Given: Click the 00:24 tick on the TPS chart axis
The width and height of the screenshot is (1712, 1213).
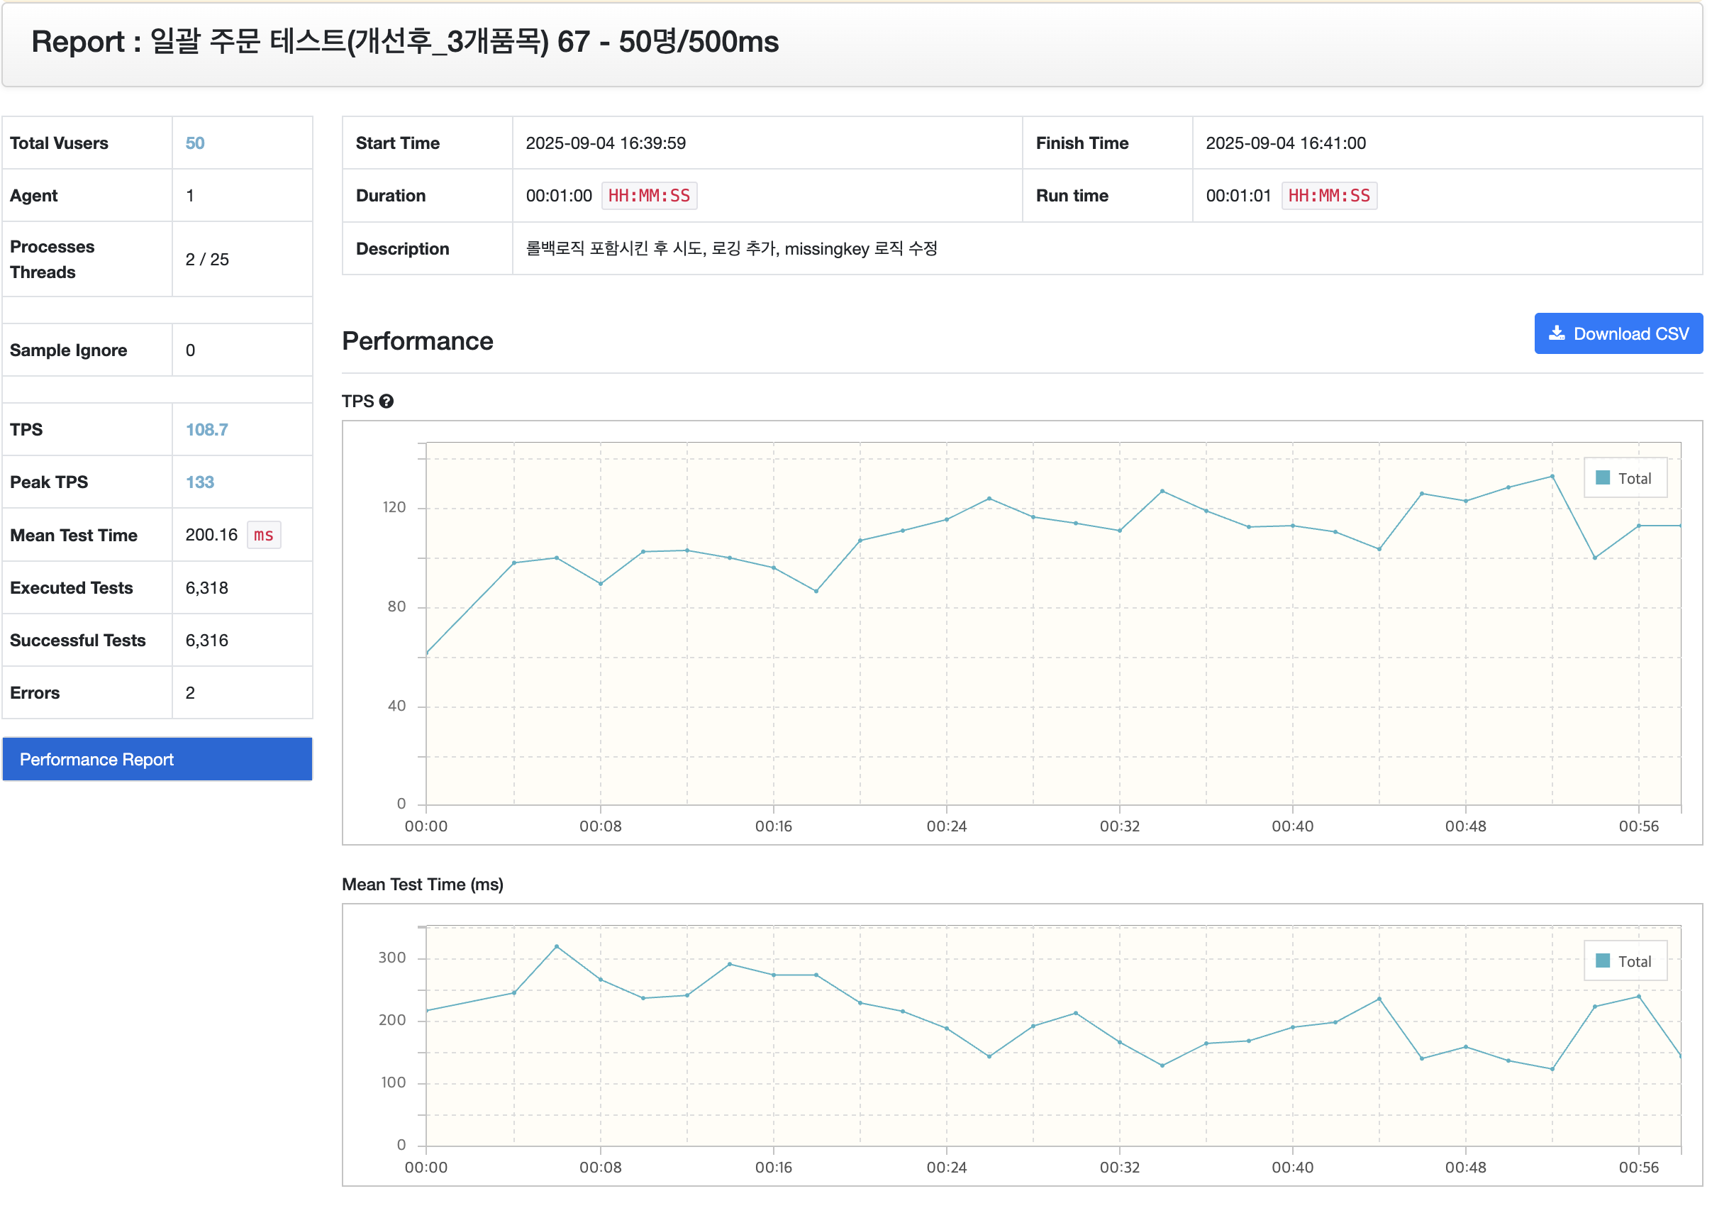Looking at the screenshot, I should coord(946,826).
